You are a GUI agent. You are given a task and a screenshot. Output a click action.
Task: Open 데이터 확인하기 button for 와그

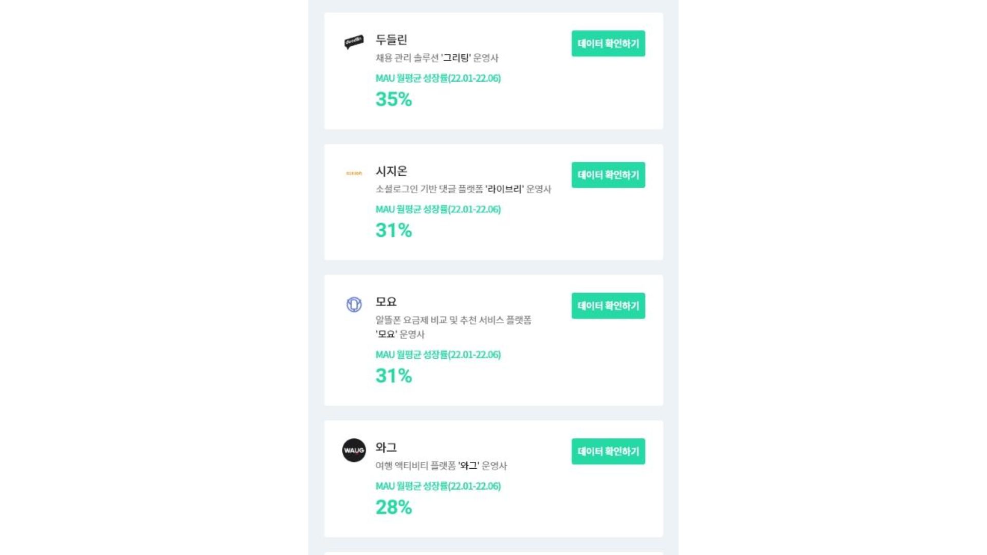[608, 451]
